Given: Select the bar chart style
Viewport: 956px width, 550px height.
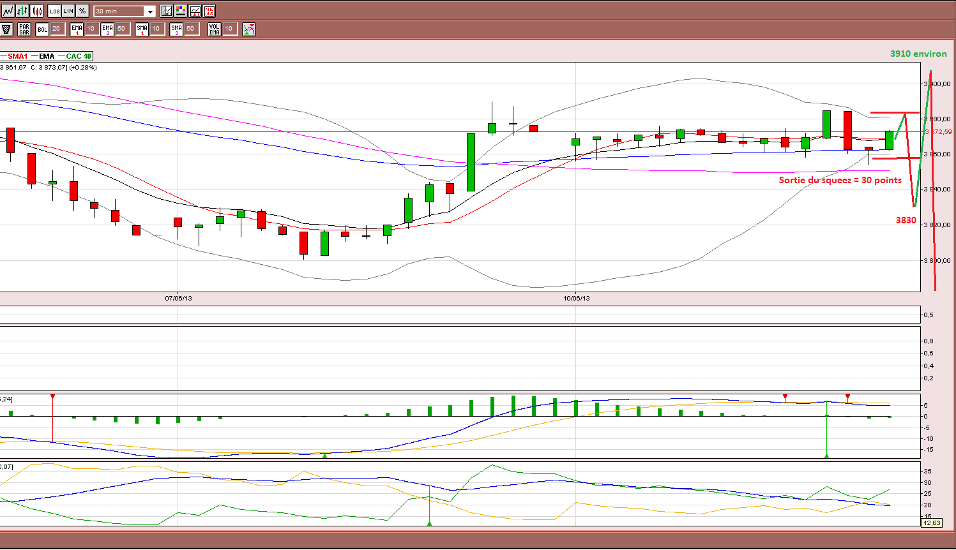Looking at the screenshot, I should click(22, 11).
